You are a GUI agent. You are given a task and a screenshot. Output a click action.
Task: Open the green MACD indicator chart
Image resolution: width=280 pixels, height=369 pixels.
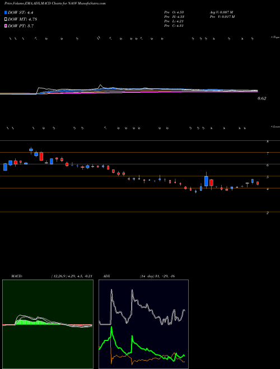[48, 324]
